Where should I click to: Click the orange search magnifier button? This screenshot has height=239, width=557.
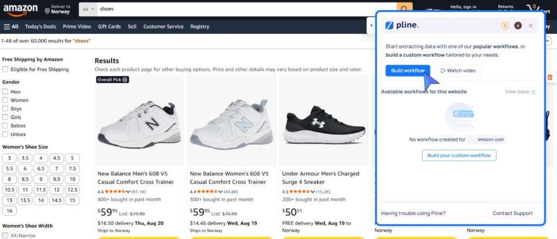click(405, 9)
